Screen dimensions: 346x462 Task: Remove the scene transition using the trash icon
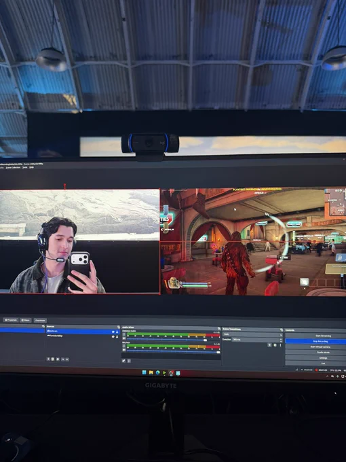[x=275, y=344]
